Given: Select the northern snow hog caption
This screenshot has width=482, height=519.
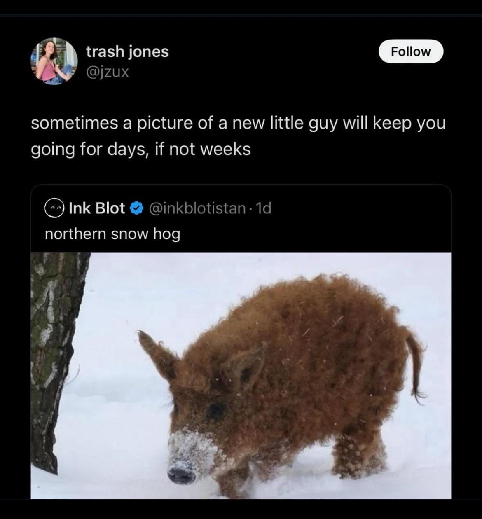Looking at the screenshot, I should click(x=112, y=234).
